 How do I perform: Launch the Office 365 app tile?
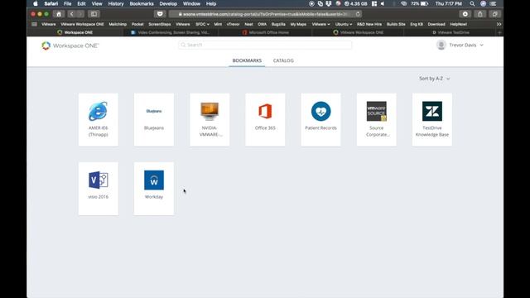[x=265, y=119]
